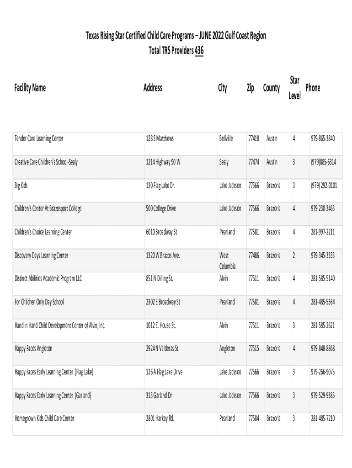This screenshot has width=352, height=468.
Task: Select Happy Faces Early Learning Center (Garland)
Action: tap(53, 395)
